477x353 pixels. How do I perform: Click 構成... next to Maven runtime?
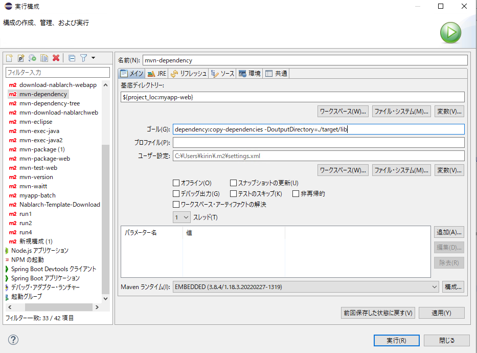[x=453, y=286]
